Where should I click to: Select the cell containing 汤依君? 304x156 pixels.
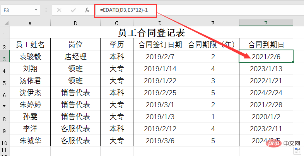(30, 81)
